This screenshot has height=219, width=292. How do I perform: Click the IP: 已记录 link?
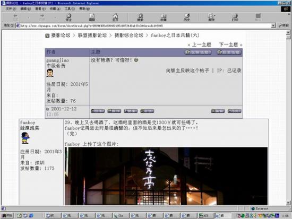tap(229, 71)
